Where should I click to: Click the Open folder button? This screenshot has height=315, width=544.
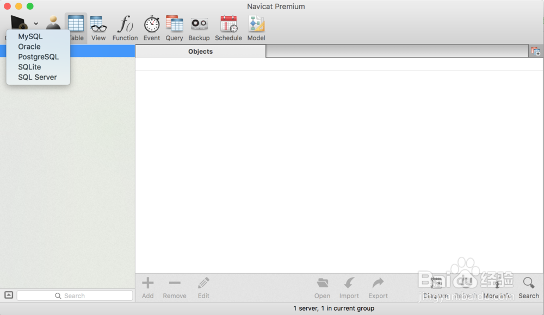[322, 288]
